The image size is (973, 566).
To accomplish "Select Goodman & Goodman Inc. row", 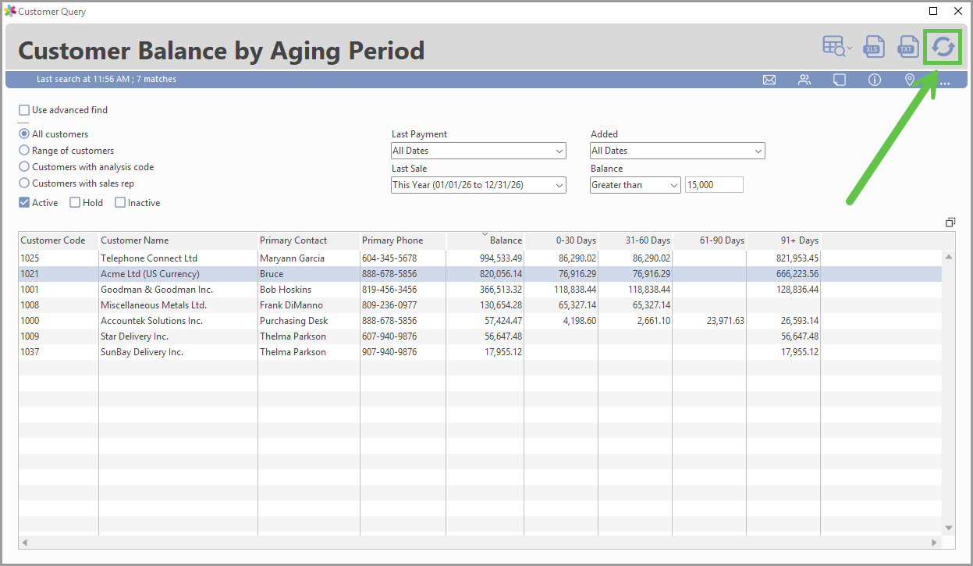I will [x=480, y=290].
